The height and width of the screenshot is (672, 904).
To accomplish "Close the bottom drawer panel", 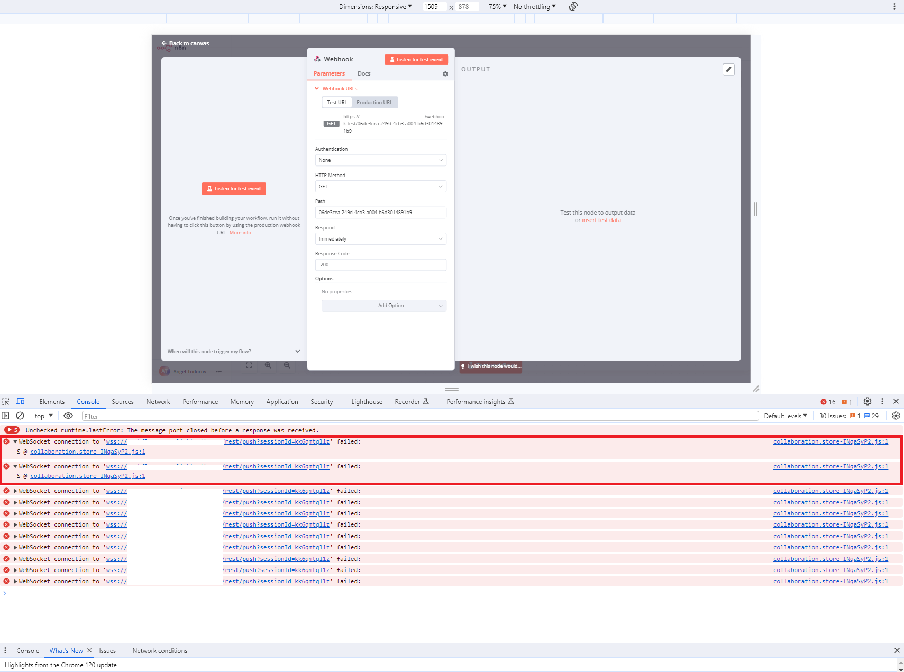I will [897, 651].
